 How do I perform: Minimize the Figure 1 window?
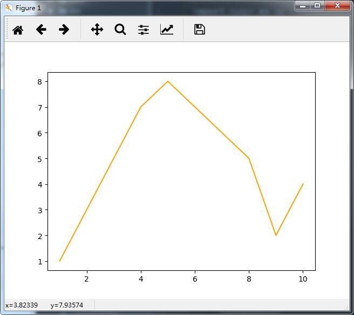pyautogui.click(x=303, y=6)
